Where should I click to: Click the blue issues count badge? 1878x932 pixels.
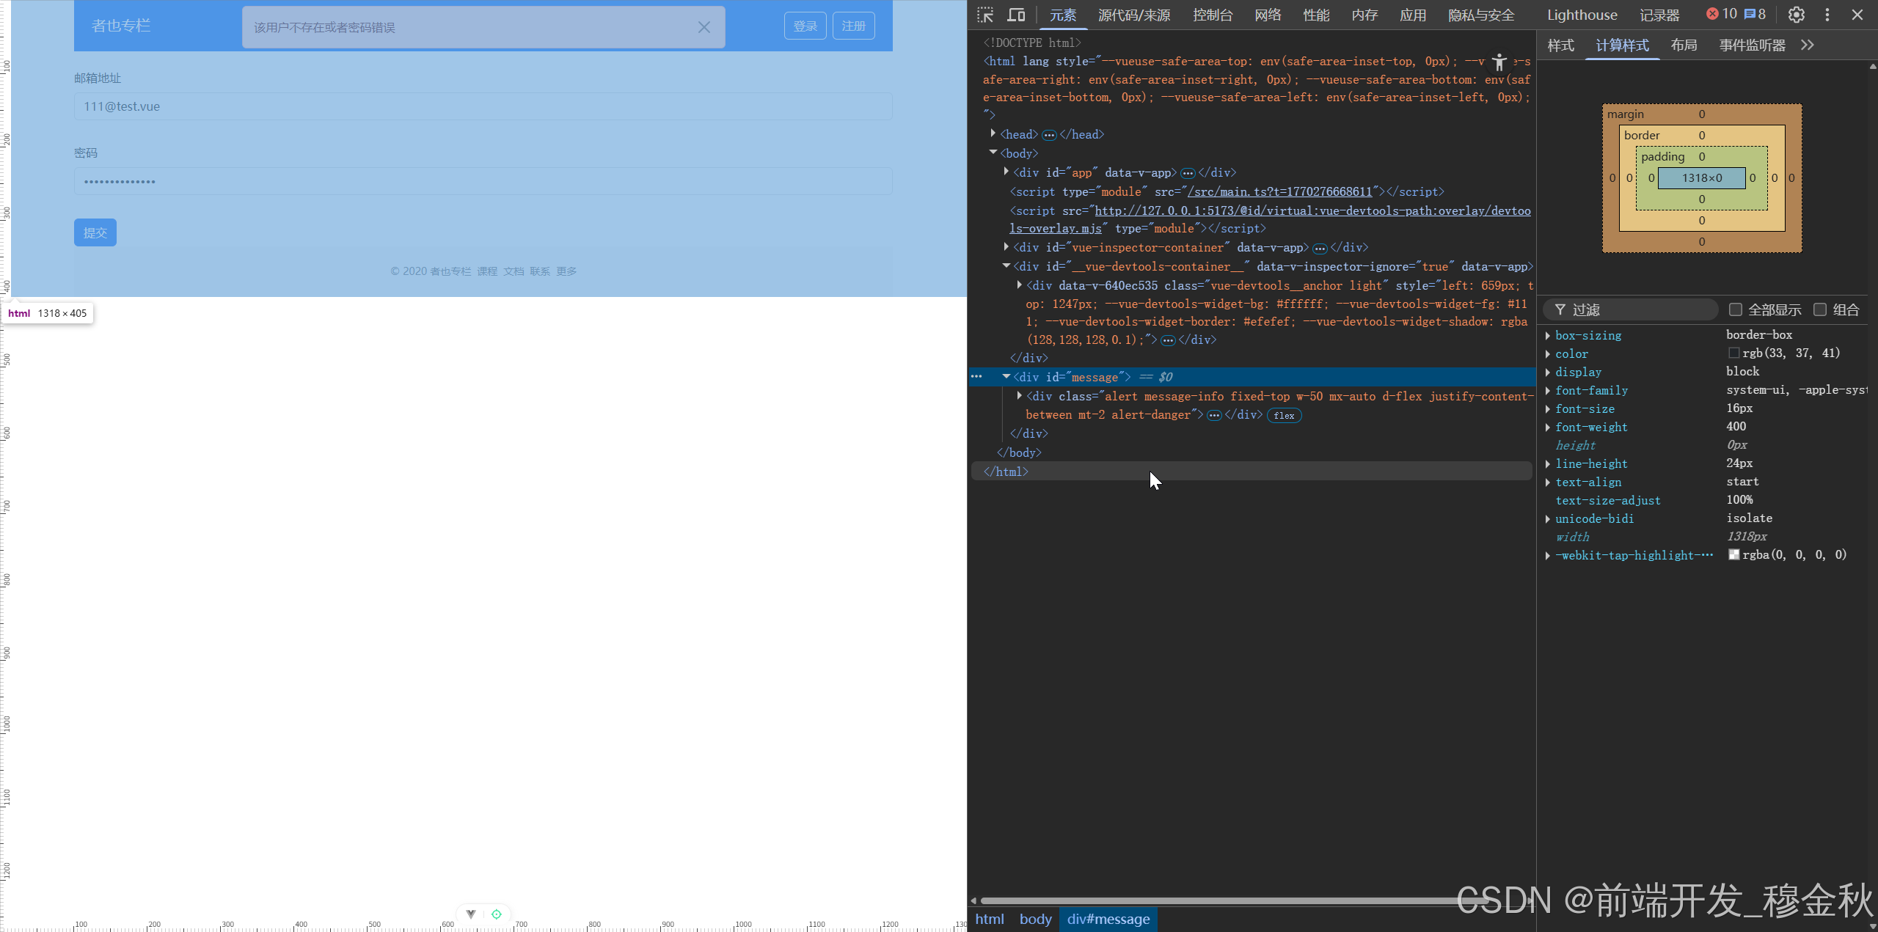point(1755,14)
